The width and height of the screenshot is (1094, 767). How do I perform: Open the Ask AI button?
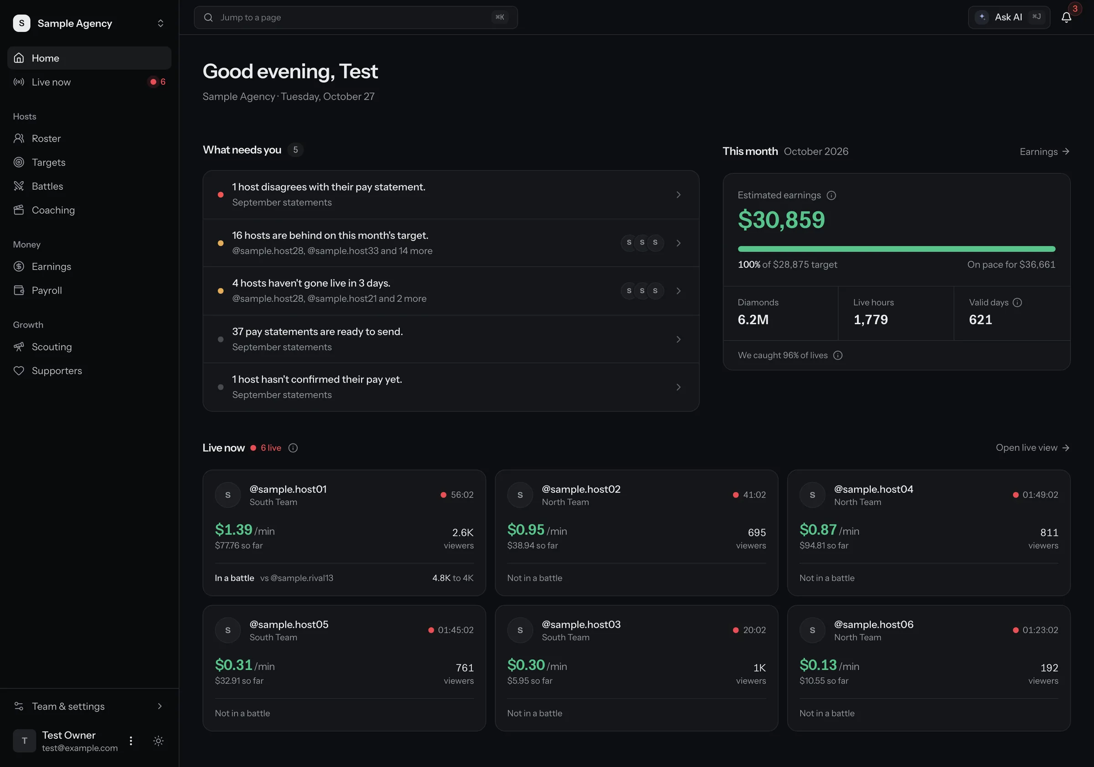pyautogui.click(x=1009, y=18)
